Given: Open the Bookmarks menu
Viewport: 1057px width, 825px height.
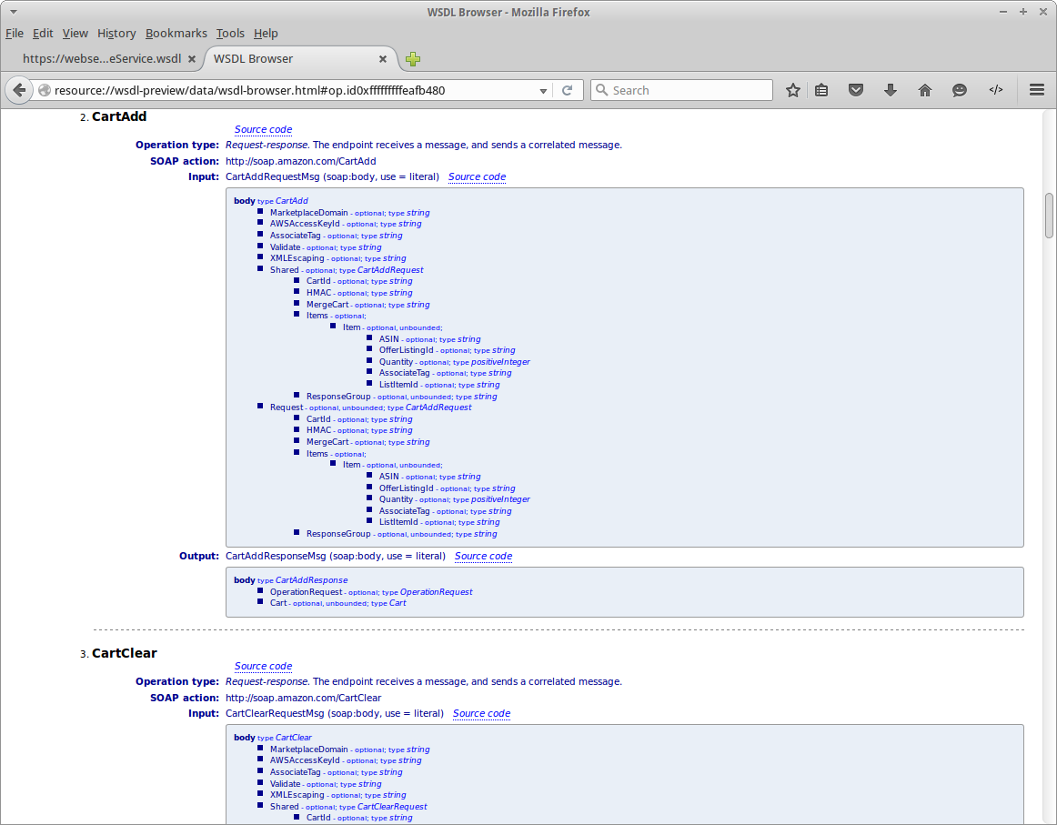Looking at the screenshot, I should pyautogui.click(x=176, y=33).
